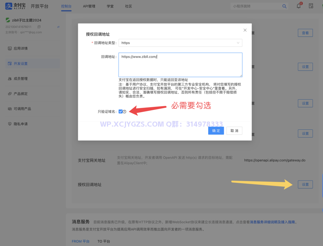
Task: Click the 隐私申请 sidebar icon
Action: (9, 123)
